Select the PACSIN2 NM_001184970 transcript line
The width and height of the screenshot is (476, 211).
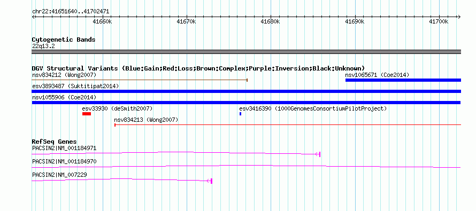(x=247, y=166)
